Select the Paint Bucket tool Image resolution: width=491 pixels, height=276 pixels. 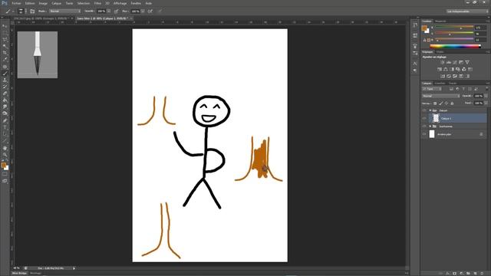[5, 100]
